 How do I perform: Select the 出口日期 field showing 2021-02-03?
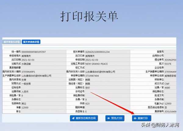43,60
